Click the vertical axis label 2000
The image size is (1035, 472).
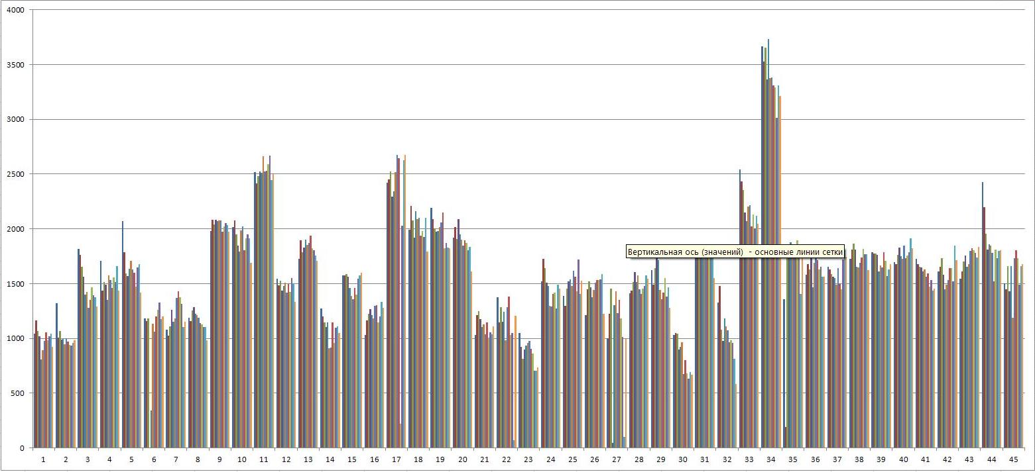(16, 229)
